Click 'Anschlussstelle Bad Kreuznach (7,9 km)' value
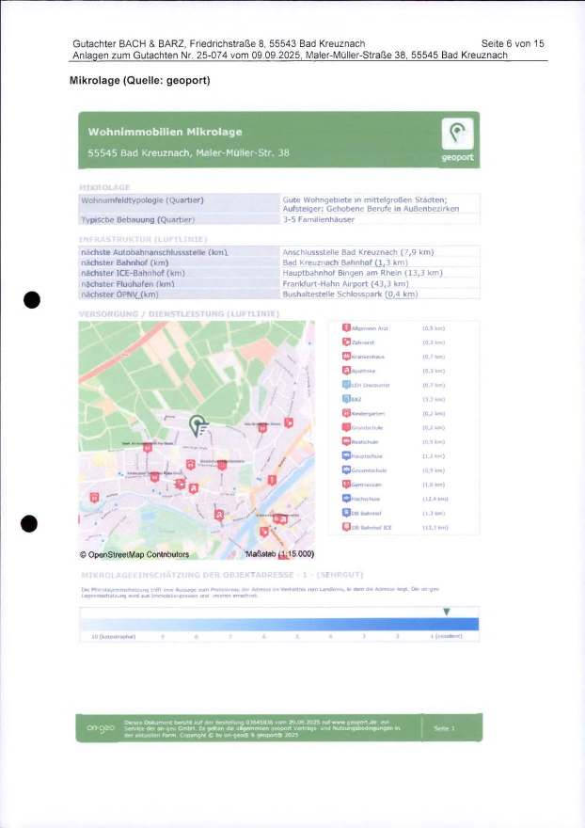 click(x=358, y=252)
